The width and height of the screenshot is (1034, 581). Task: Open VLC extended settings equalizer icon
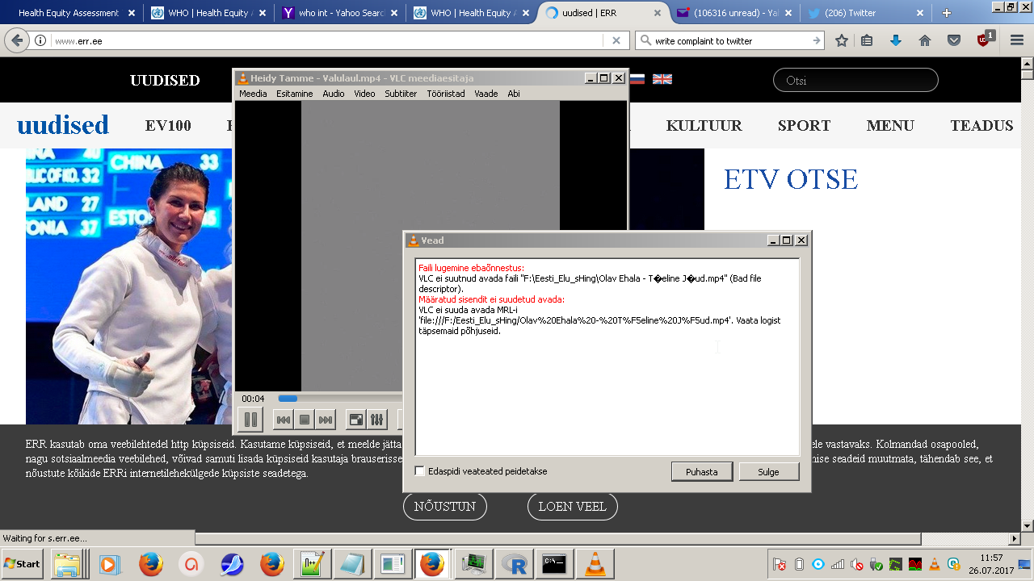[x=377, y=420]
